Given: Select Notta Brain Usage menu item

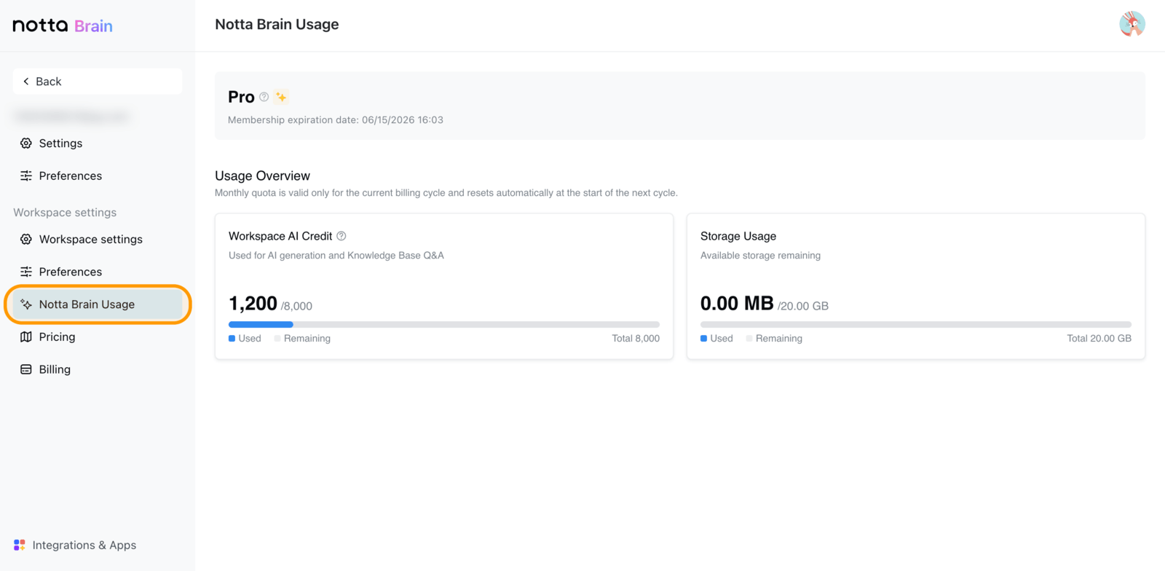Looking at the screenshot, I should [x=98, y=304].
